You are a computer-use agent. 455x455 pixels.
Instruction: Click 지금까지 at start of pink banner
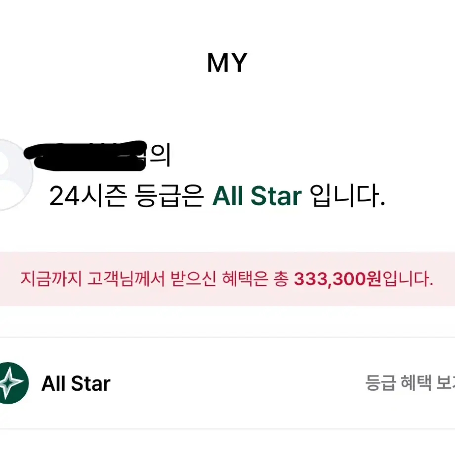51,279
